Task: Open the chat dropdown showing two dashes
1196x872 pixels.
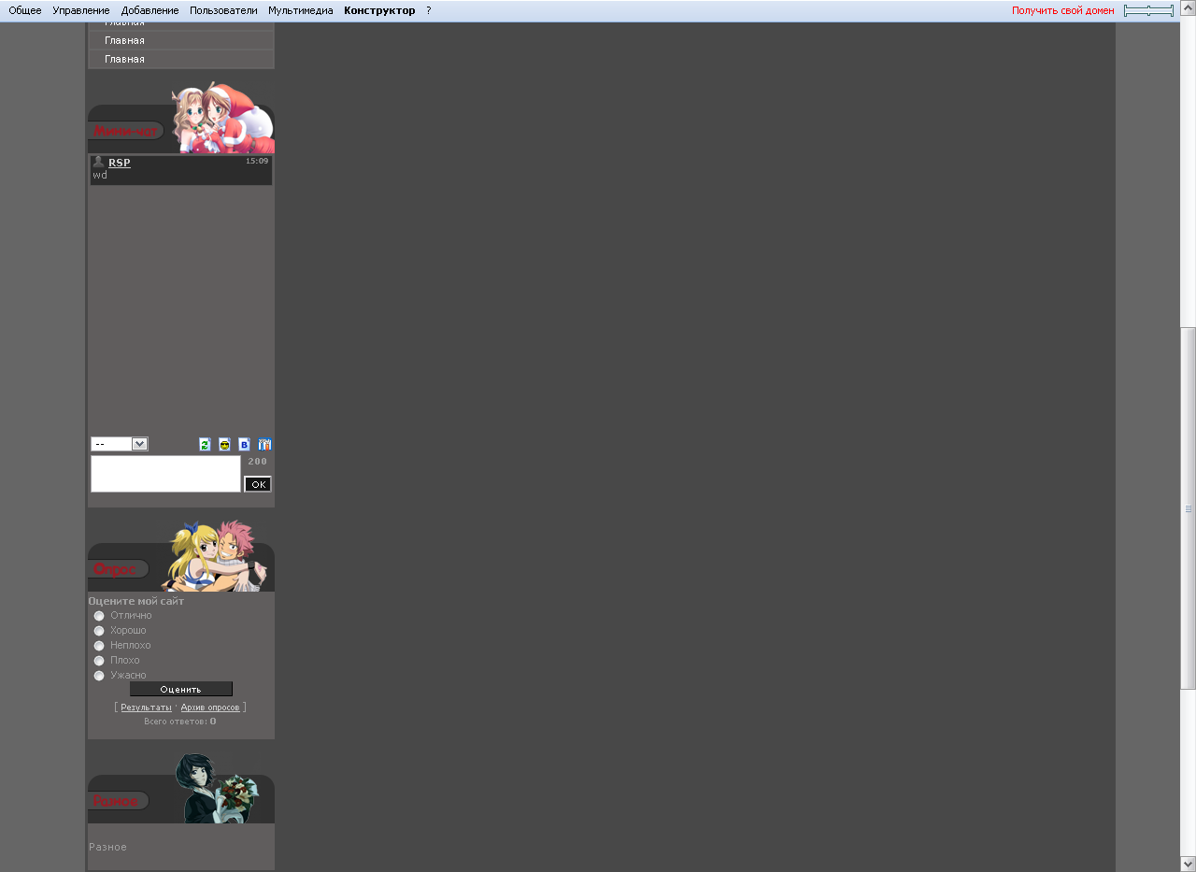Action: point(120,444)
